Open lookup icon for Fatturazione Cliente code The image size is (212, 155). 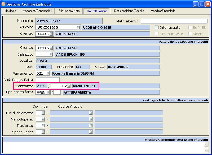click(x=51, y=48)
